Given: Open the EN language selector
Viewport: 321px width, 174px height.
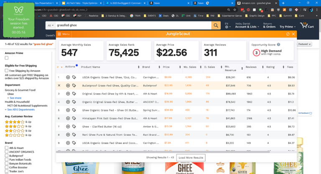Looking at the screenshot, I should tap(228, 25).
